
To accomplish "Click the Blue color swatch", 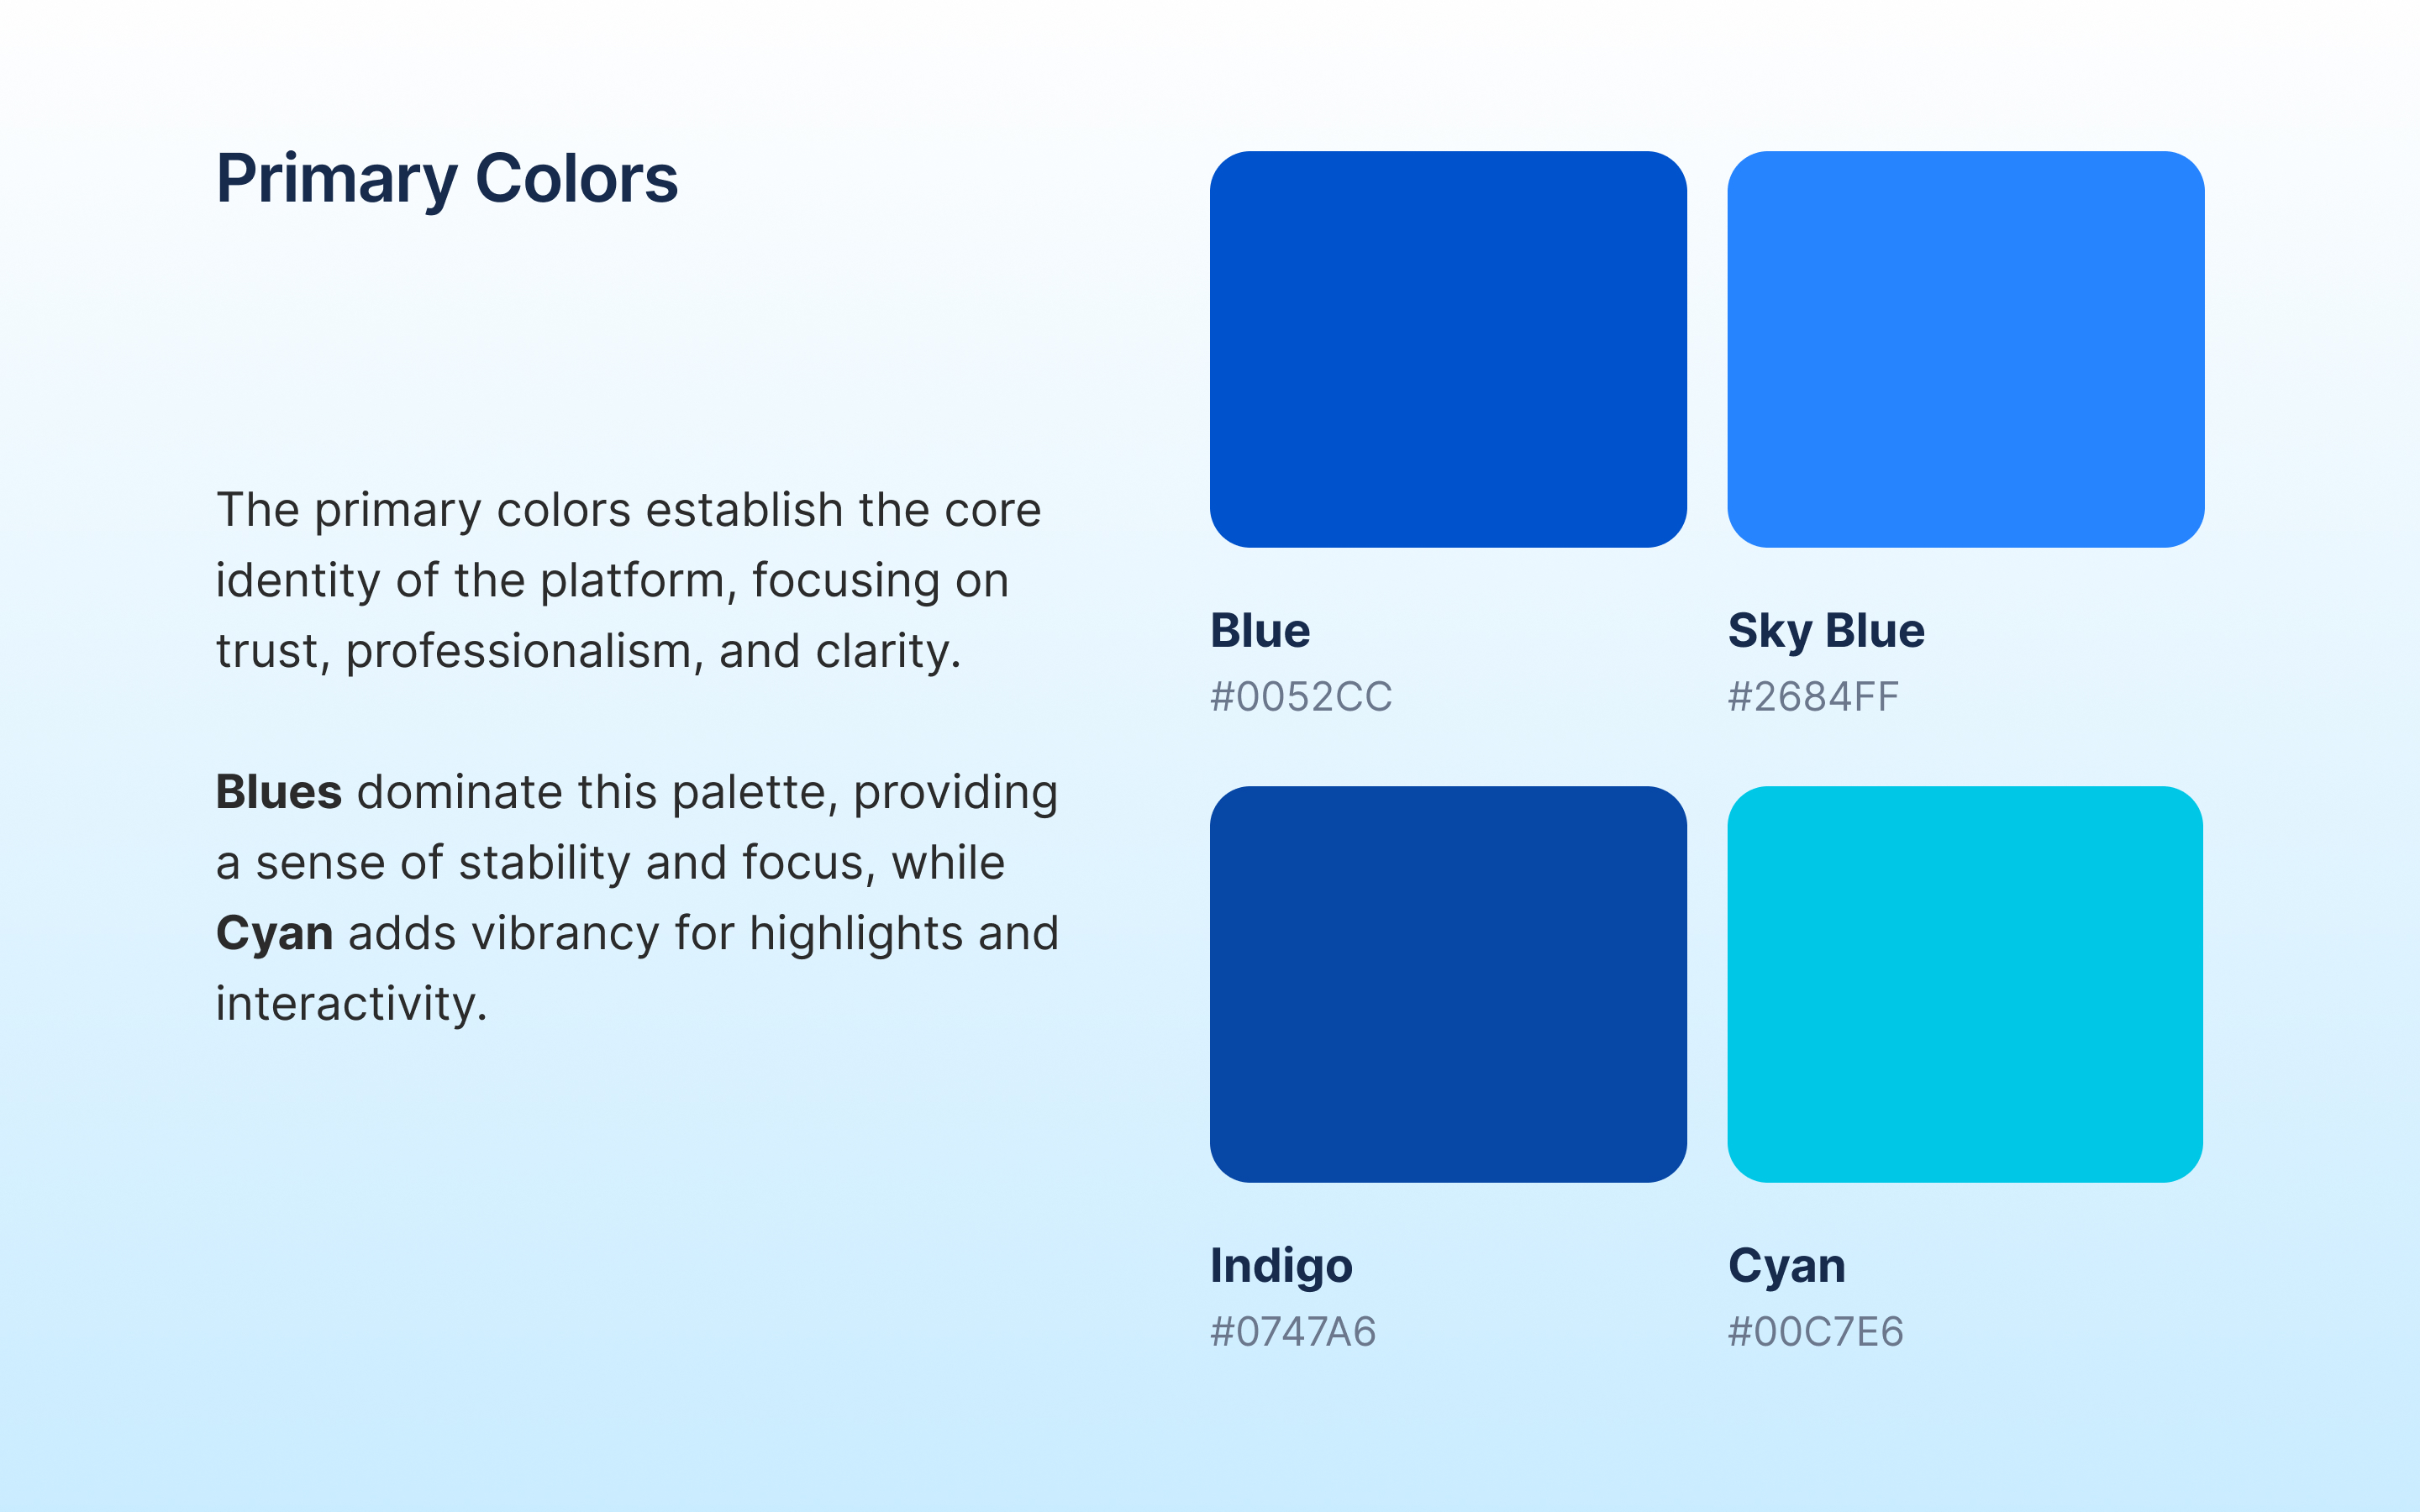I will 1448,349.
